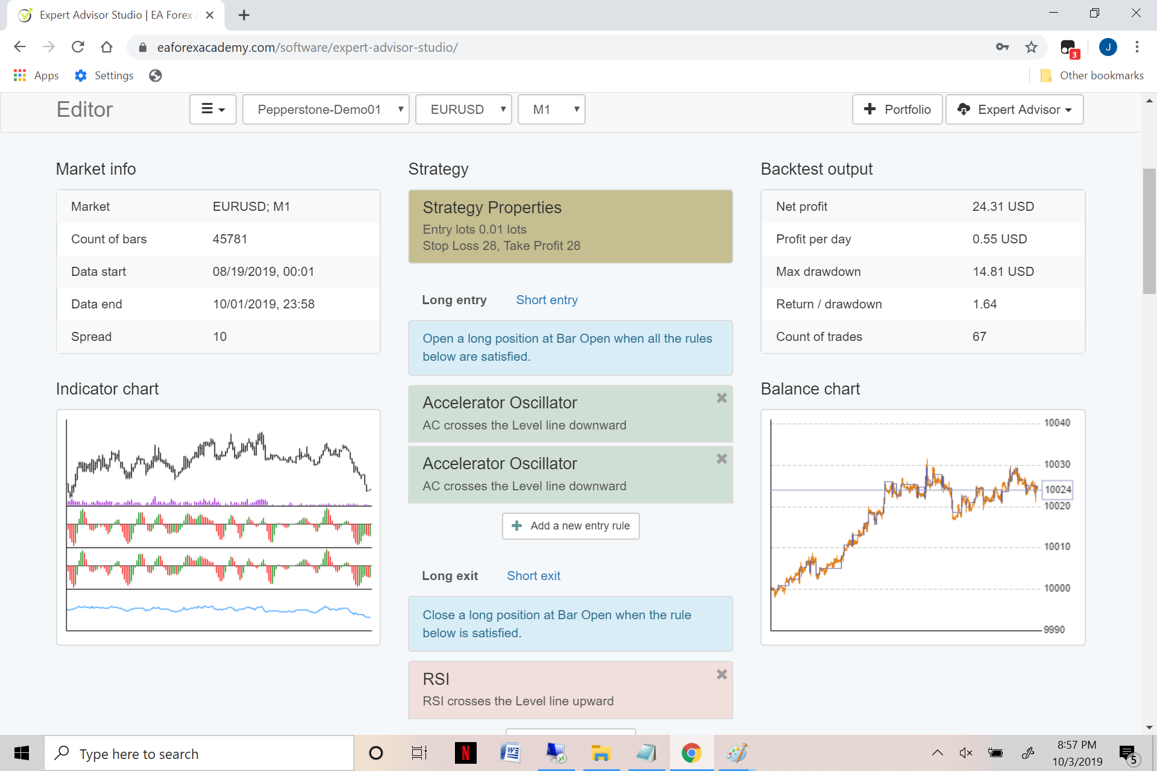Show hidden system tray icons
This screenshot has width=1157, height=771.
938,753
